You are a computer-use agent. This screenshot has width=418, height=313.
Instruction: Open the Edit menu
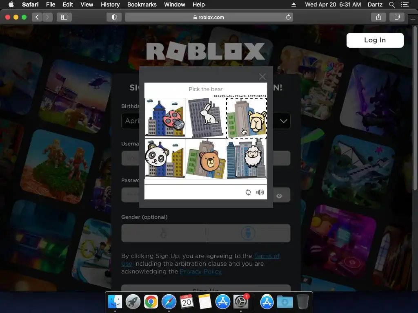point(68,4)
